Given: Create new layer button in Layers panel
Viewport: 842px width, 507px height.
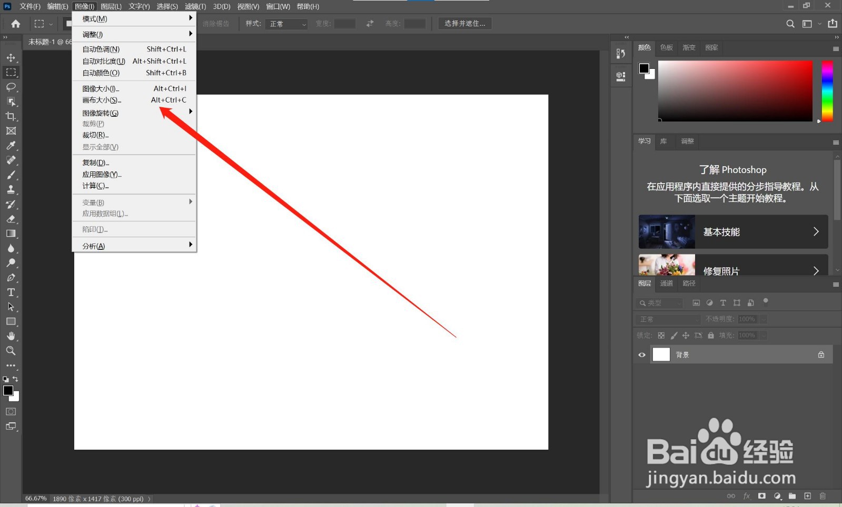Looking at the screenshot, I should click(808, 496).
